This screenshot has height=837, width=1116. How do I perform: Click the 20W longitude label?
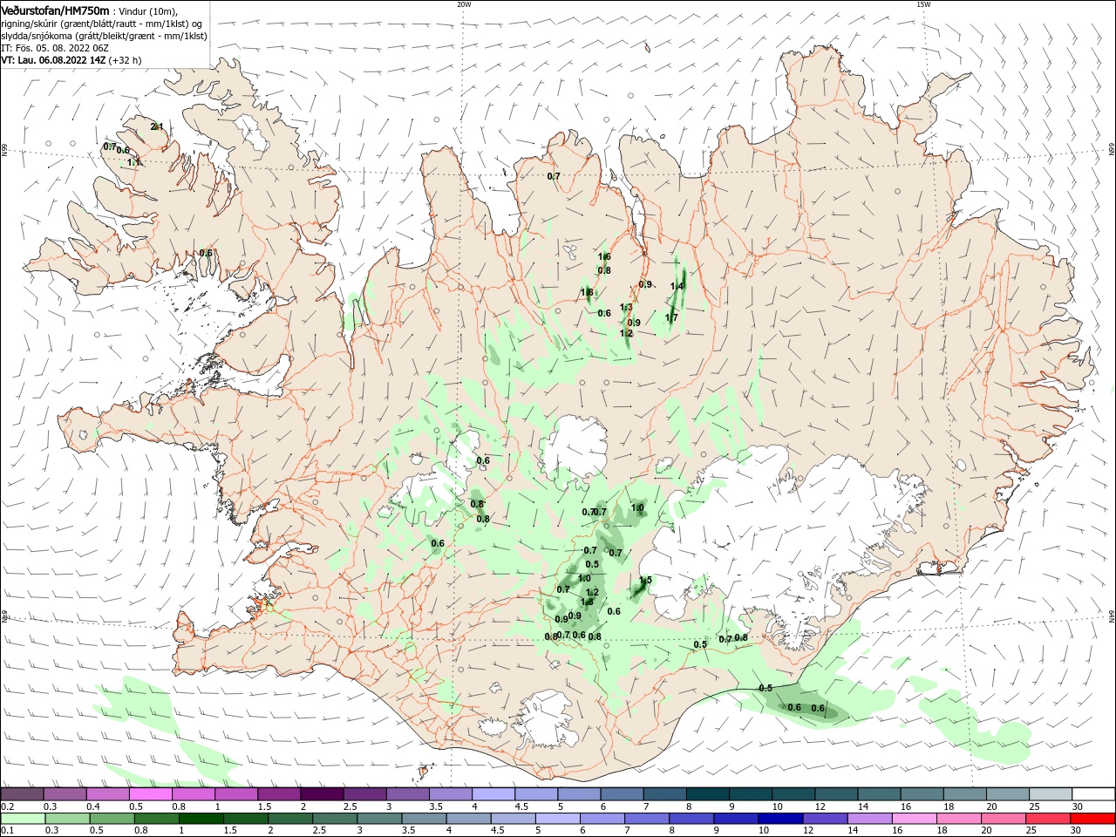pyautogui.click(x=464, y=4)
